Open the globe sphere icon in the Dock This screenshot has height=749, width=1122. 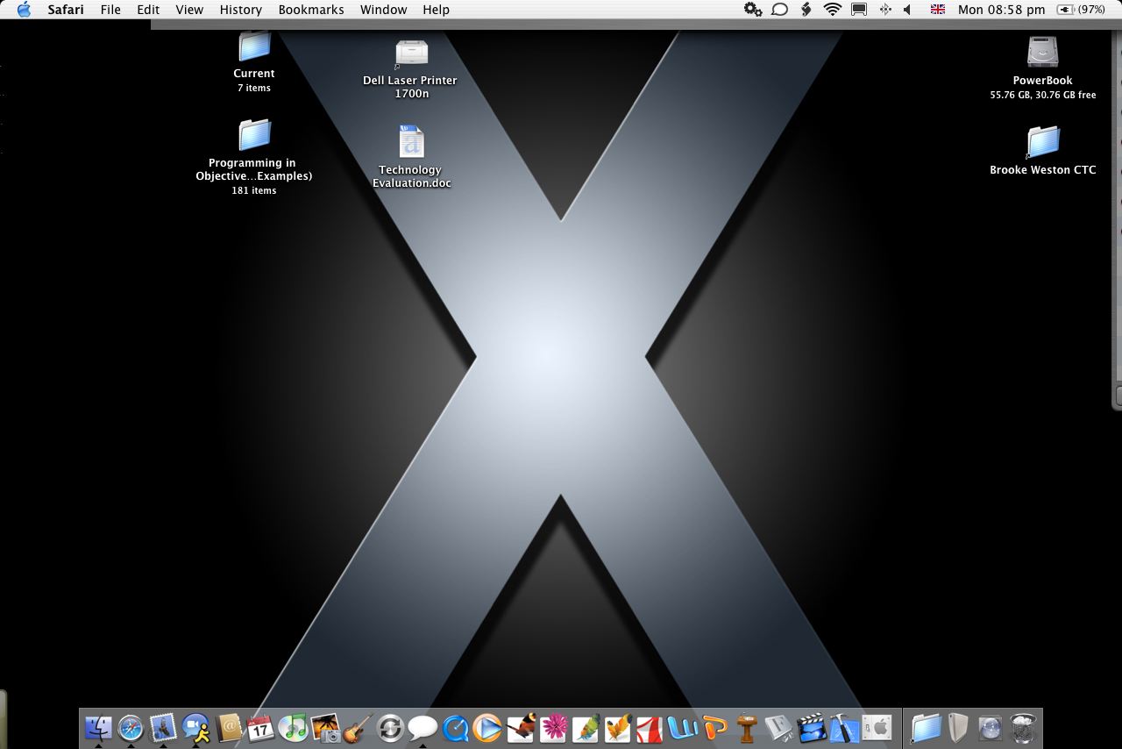click(991, 728)
